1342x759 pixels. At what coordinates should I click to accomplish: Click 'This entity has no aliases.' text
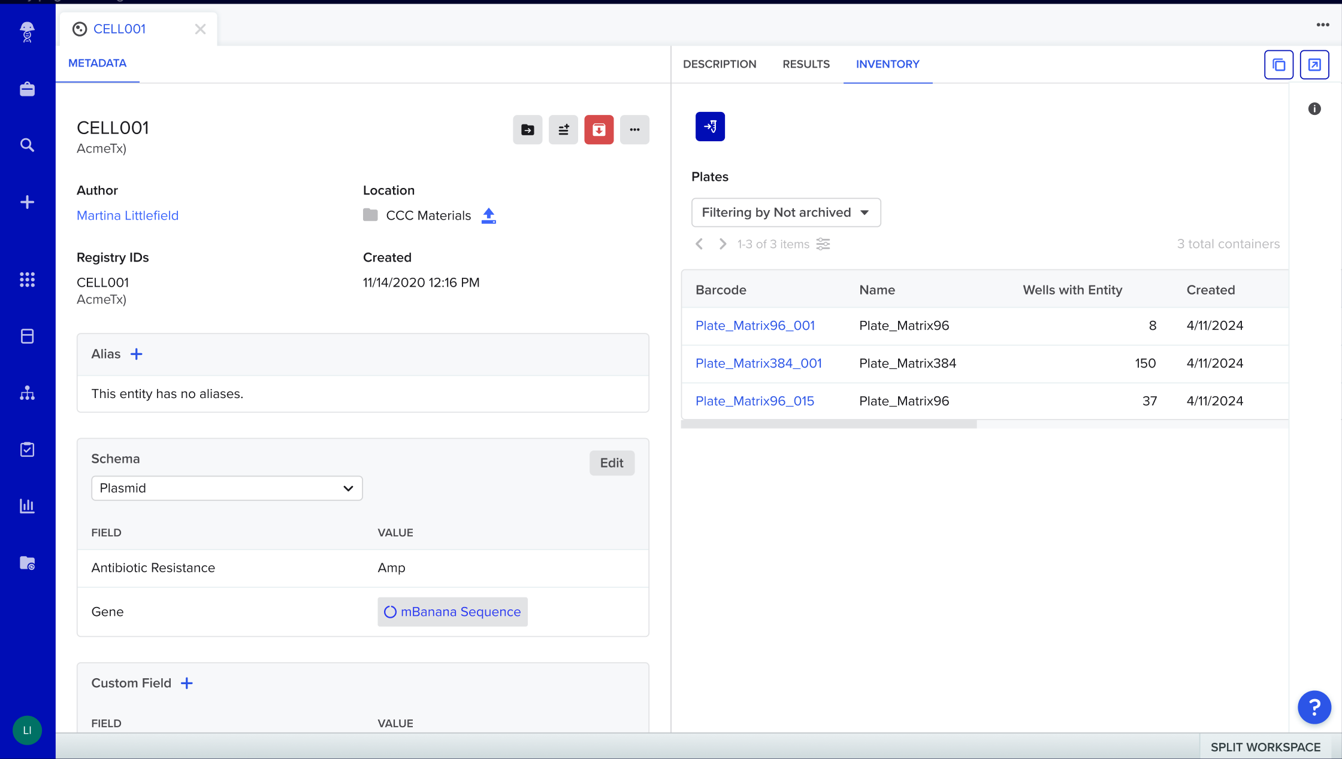click(167, 394)
